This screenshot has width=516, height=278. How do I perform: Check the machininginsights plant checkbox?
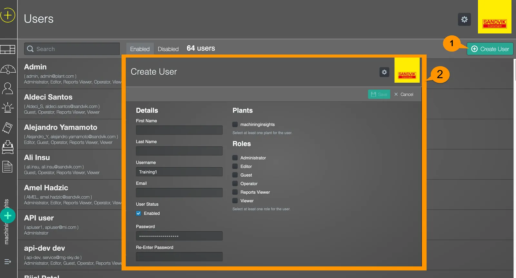pos(235,125)
